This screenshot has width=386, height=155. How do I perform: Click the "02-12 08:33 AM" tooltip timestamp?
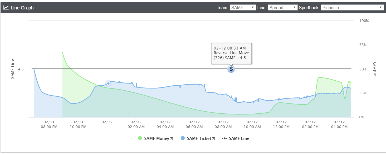pos(230,48)
